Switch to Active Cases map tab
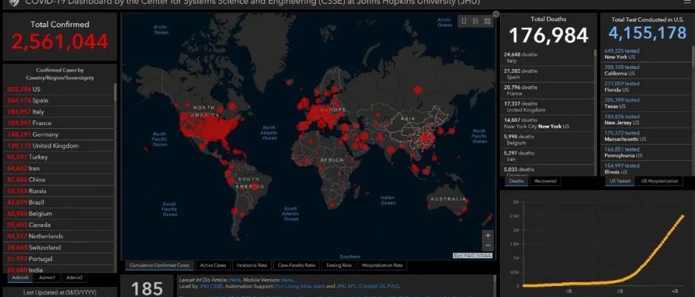Viewport: 695px width, 297px height. [213, 265]
